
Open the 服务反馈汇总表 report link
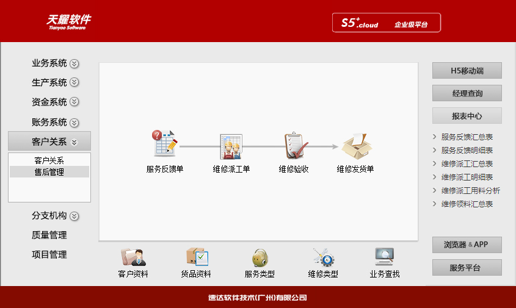coord(467,137)
